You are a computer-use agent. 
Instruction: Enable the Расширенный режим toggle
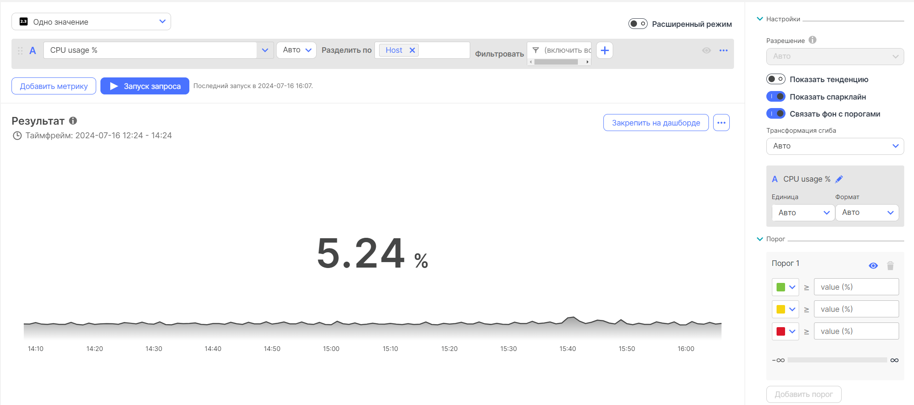pos(638,24)
